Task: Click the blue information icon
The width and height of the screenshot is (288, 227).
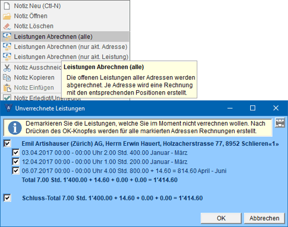Action: point(15,127)
